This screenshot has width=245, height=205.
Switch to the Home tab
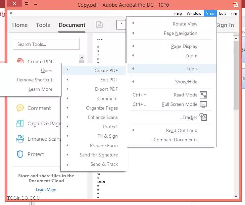coord(20,25)
